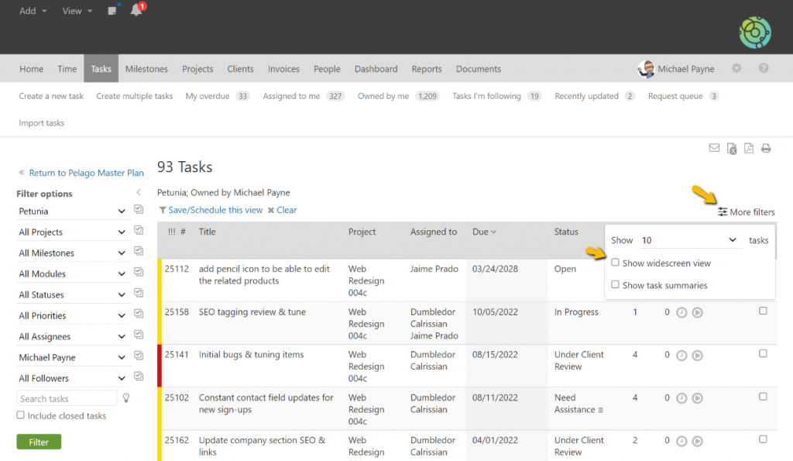
Task: Select checkbox for task 25158
Action: coord(763,311)
